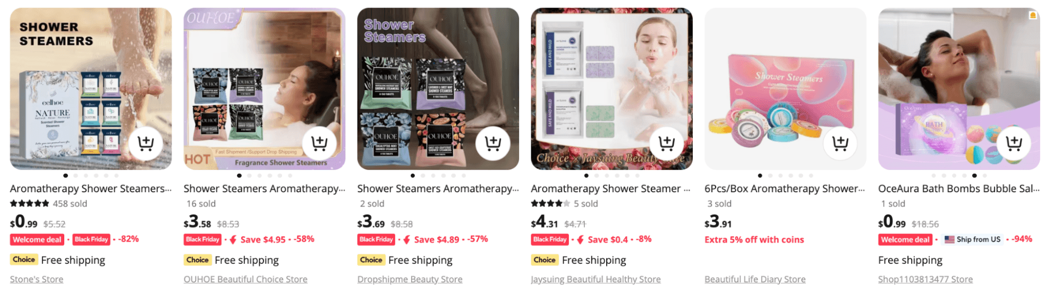Click the Black Friday badge on $3.58 item

pyautogui.click(x=202, y=239)
